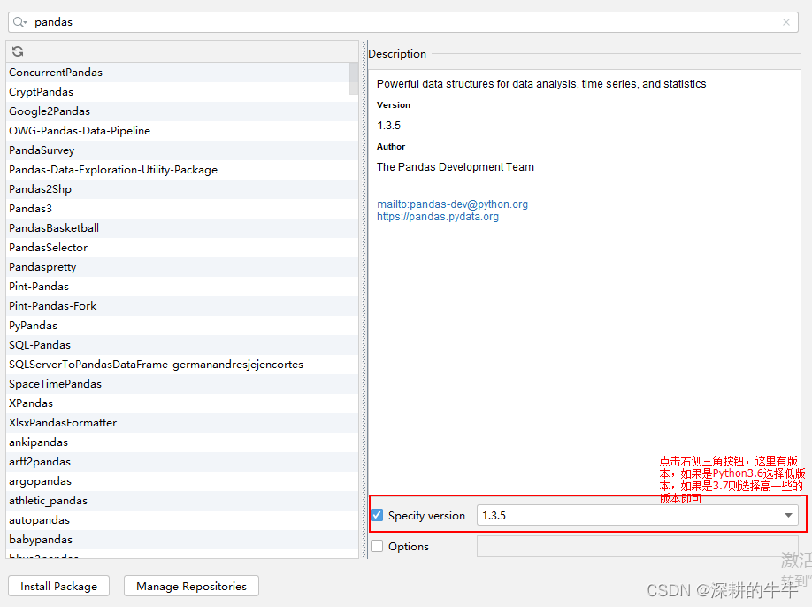Select SQL-Pandas package
The image size is (812, 607).
182,345
